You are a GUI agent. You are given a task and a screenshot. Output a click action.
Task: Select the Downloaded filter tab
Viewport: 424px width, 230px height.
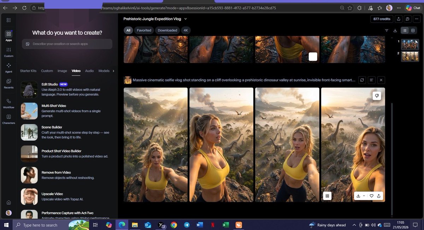click(167, 30)
